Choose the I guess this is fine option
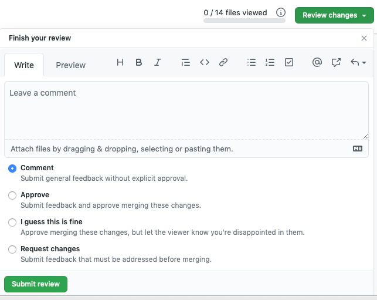 pos(12,223)
